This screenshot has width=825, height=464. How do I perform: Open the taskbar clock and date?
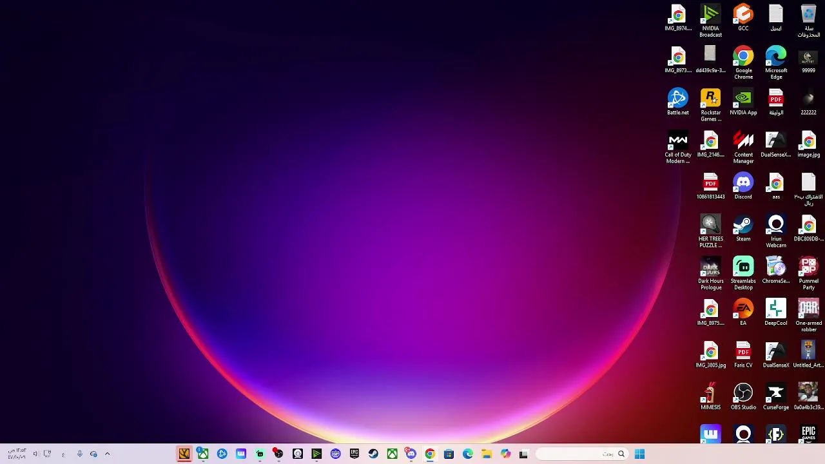coord(16,454)
